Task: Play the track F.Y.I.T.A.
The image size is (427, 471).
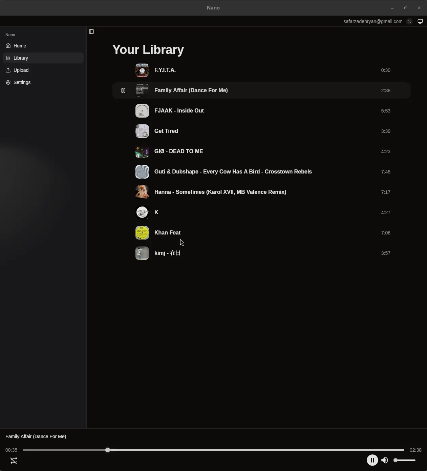Action: click(x=165, y=70)
